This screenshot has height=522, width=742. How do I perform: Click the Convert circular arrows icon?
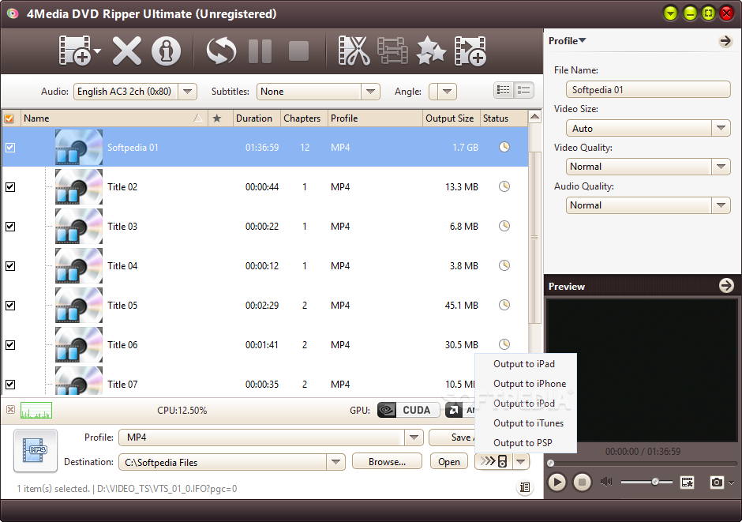(221, 51)
